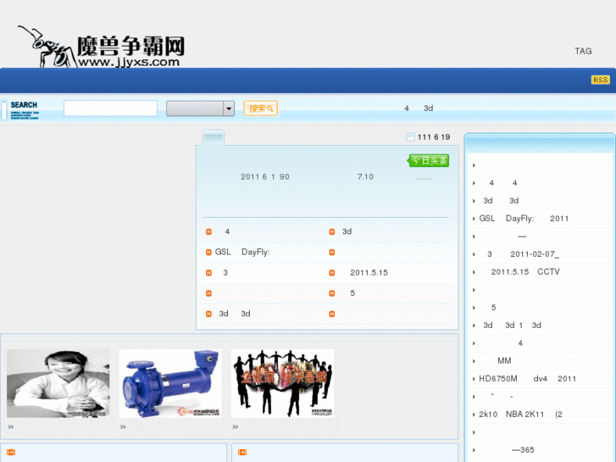Click the grey search category combo box
The height and width of the screenshot is (462, 616).
(200, 109)
